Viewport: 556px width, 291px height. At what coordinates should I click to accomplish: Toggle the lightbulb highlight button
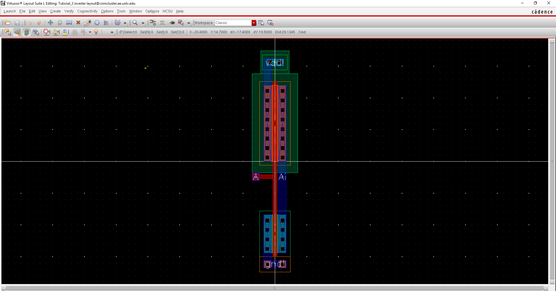(x=96, y=32)
